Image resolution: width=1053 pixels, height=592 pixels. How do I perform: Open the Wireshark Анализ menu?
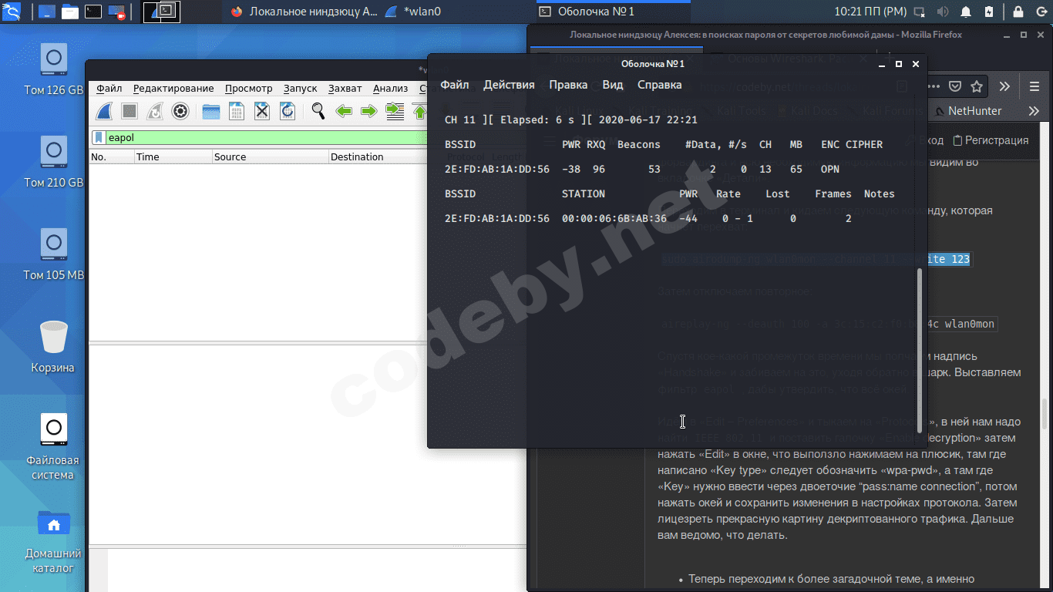click(390, 89)
